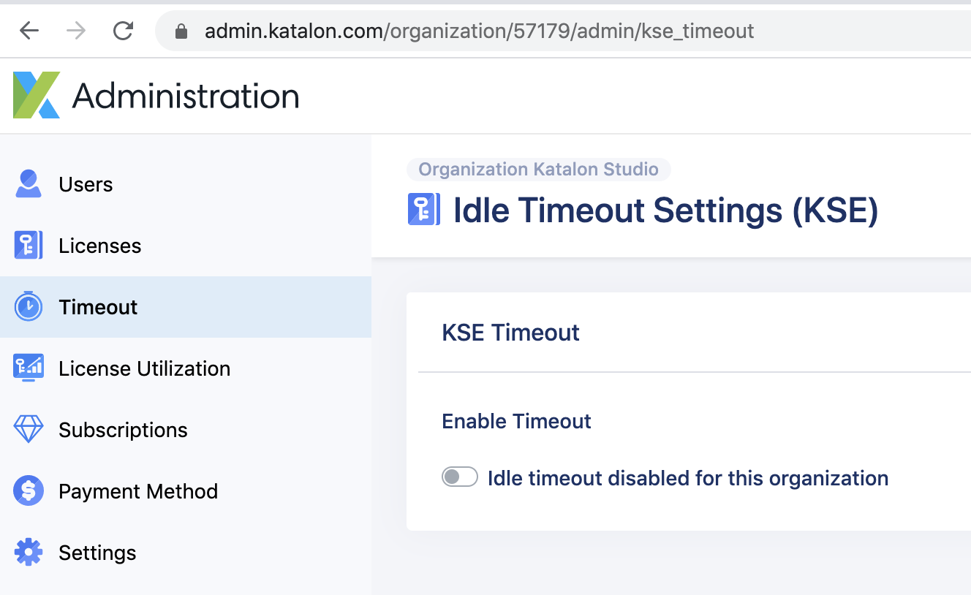Click the Subscriptions diamond icon
This screenshot has width=971, height=595.
(29, 430)
